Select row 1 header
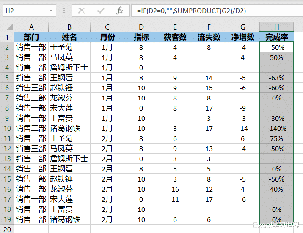303x233 pixels. [7, 37]
